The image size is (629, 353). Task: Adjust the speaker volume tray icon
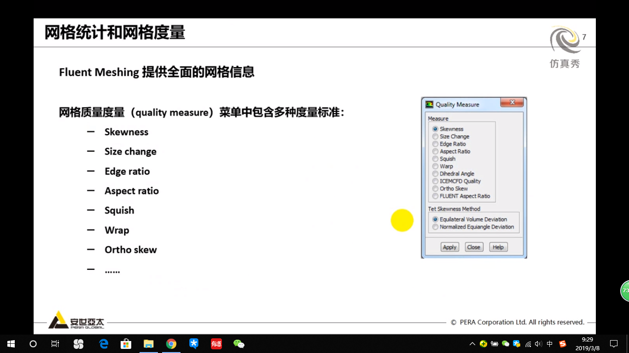(537, 343)
